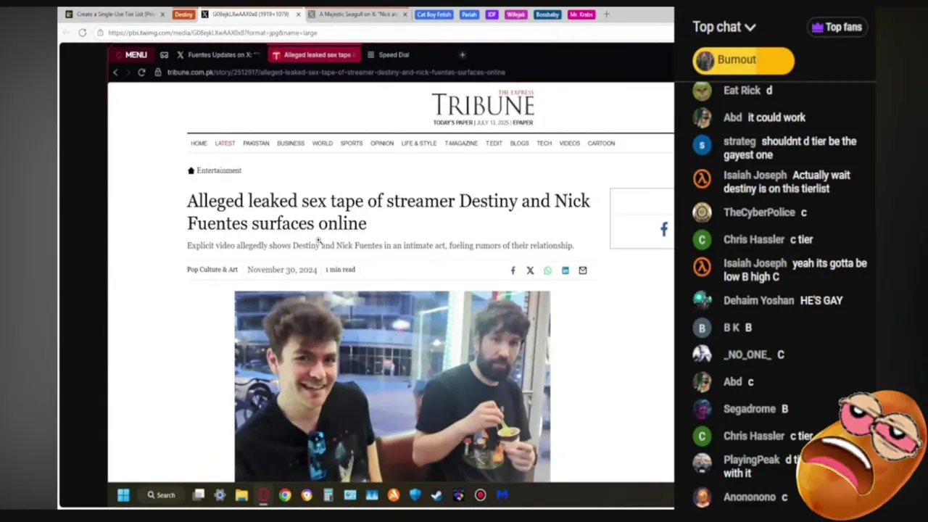Share article by email icon

(x=582, y=270)
